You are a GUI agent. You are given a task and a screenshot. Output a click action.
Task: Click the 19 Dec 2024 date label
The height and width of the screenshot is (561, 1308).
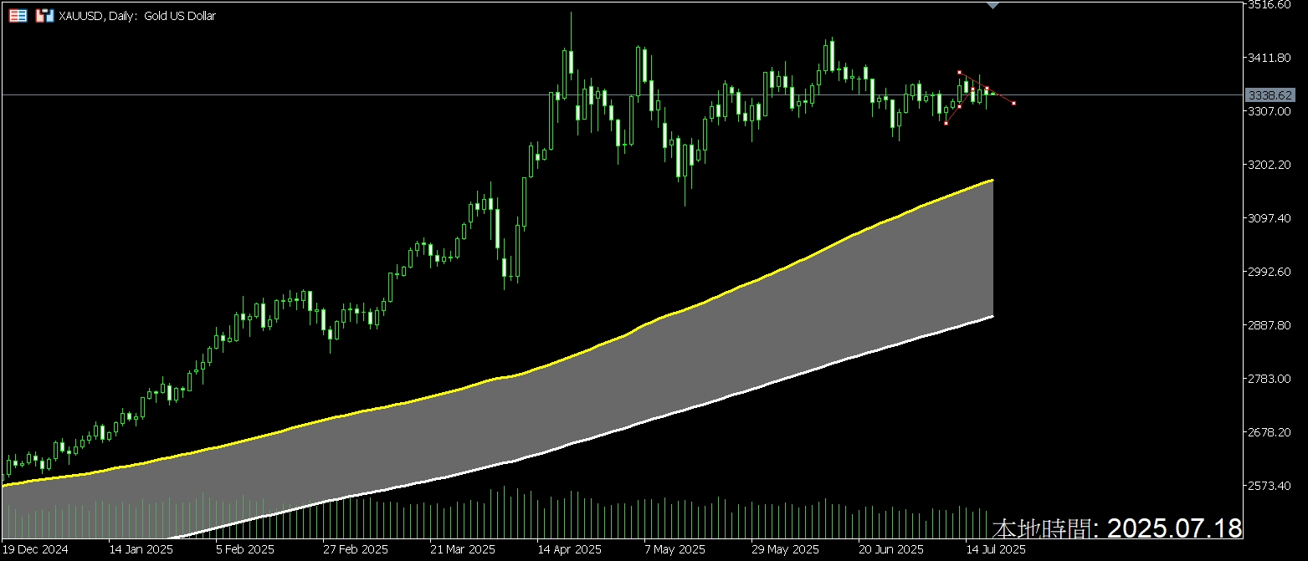[35, 550]
